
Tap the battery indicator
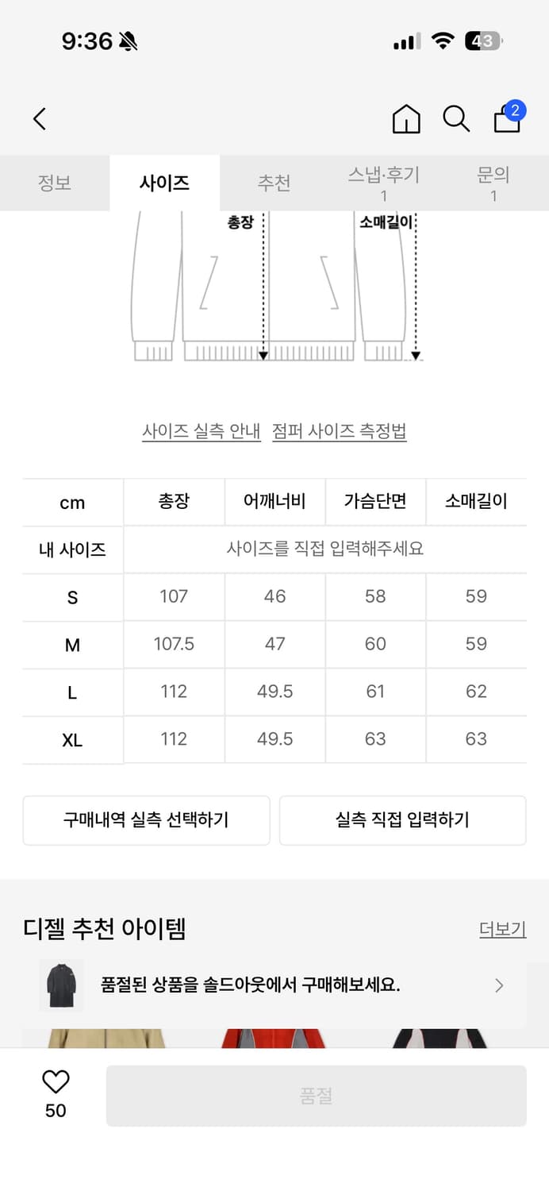coord(483,41)
